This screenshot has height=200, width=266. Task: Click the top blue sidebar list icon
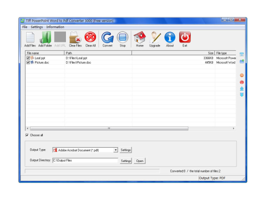coord(242,54)
